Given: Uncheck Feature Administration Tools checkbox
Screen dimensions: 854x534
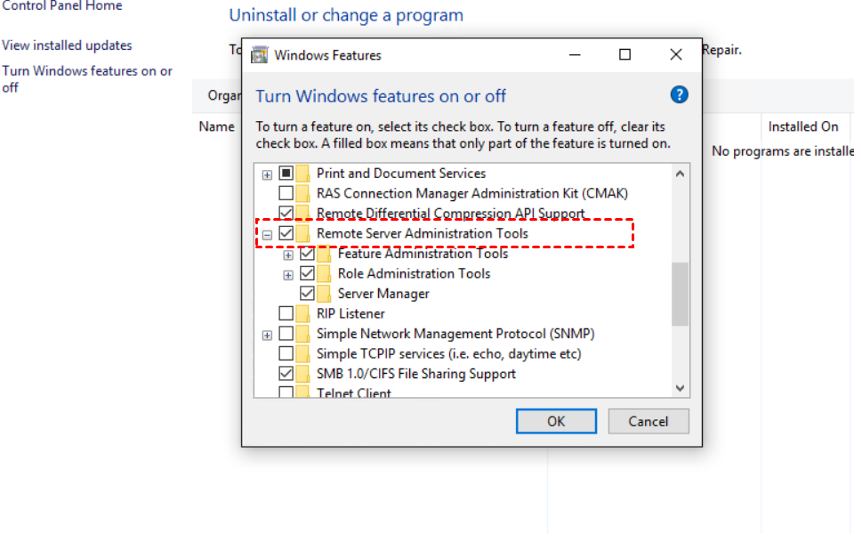Looking at the screenshot, I should pyautogui.click(x=307, y=254).
